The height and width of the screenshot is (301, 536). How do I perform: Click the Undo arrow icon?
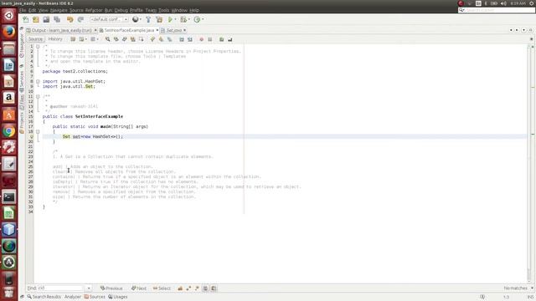point(70,19)
